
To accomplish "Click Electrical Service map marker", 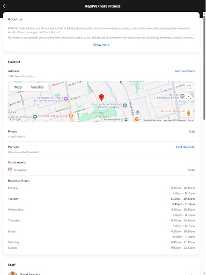I will 35,117.
